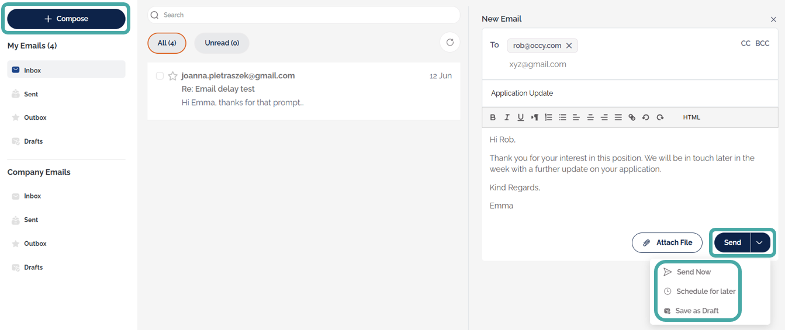
Task: Toggle bold formatting in the editor
Action: [x=493, y=117]
